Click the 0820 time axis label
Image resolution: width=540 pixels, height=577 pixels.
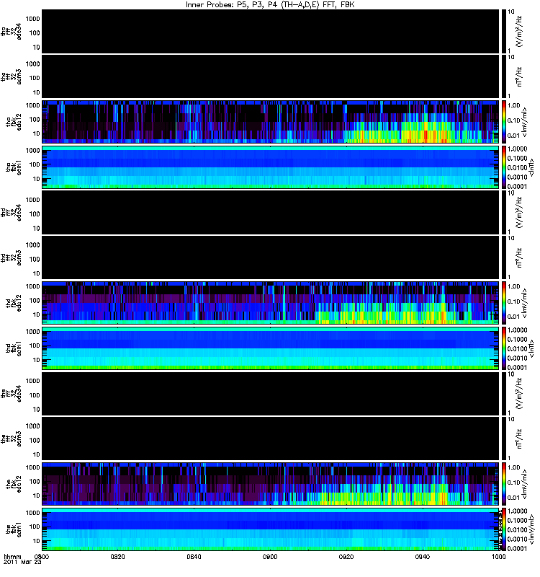(118, 557)
